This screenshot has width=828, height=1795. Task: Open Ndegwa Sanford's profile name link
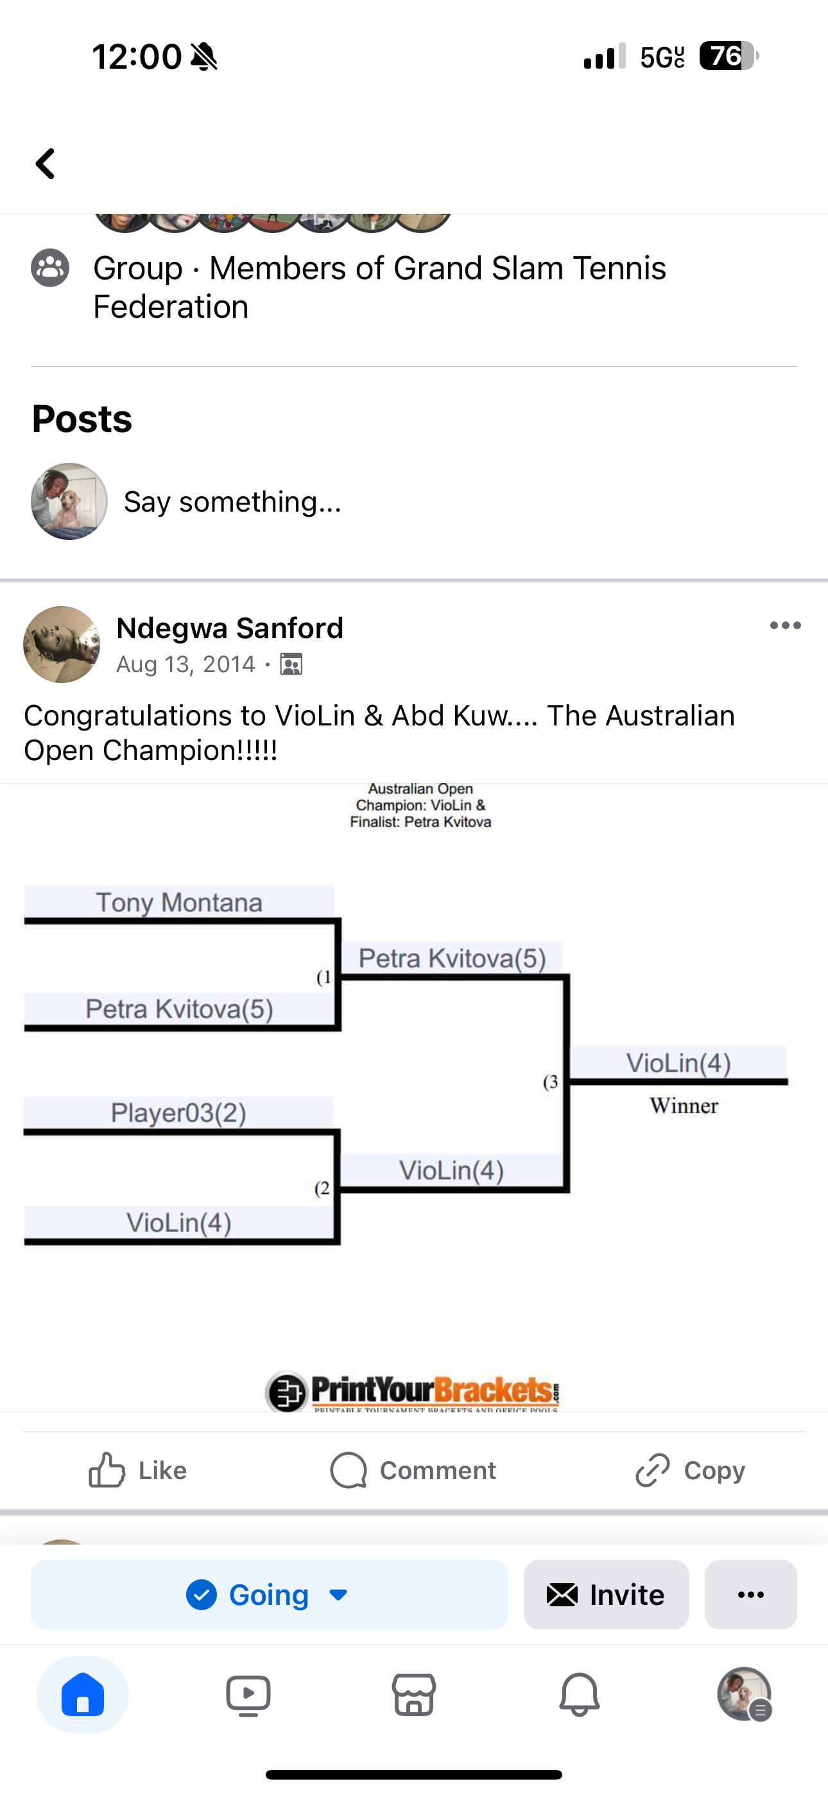pos(230,628)
